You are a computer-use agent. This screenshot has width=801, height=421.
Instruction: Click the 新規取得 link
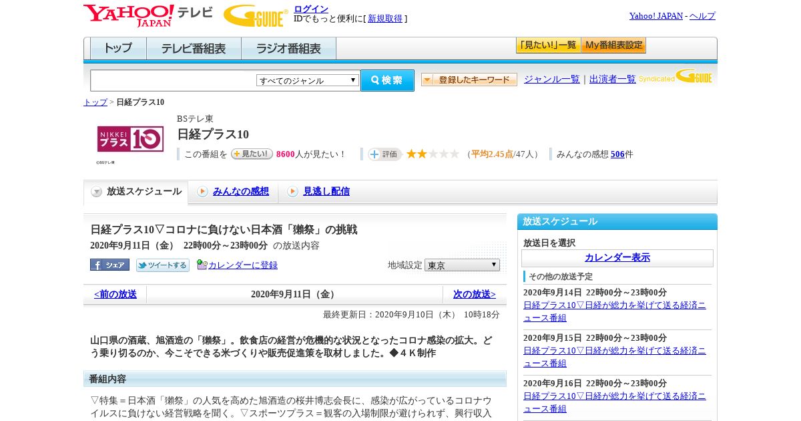click(x=385, y=19)
